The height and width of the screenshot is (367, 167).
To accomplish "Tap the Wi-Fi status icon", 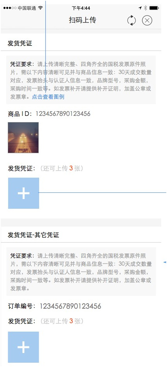I will pos(41,8).
